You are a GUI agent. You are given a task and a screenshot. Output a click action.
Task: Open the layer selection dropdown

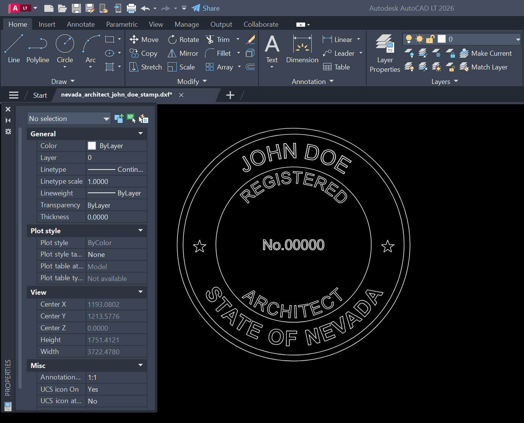tap(518, 39)
